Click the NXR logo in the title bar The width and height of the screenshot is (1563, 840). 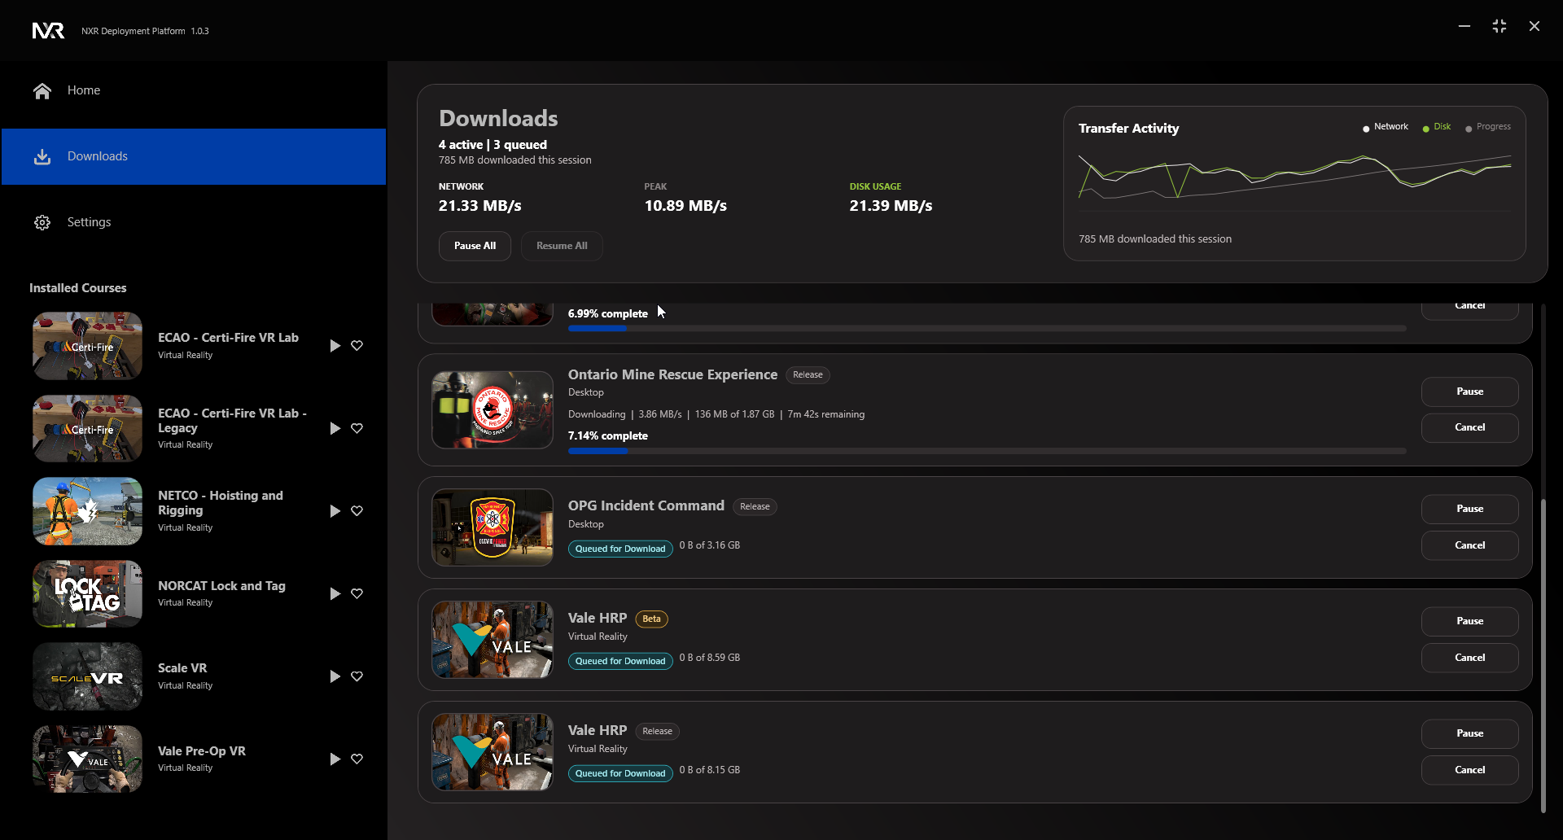[48, 31]
